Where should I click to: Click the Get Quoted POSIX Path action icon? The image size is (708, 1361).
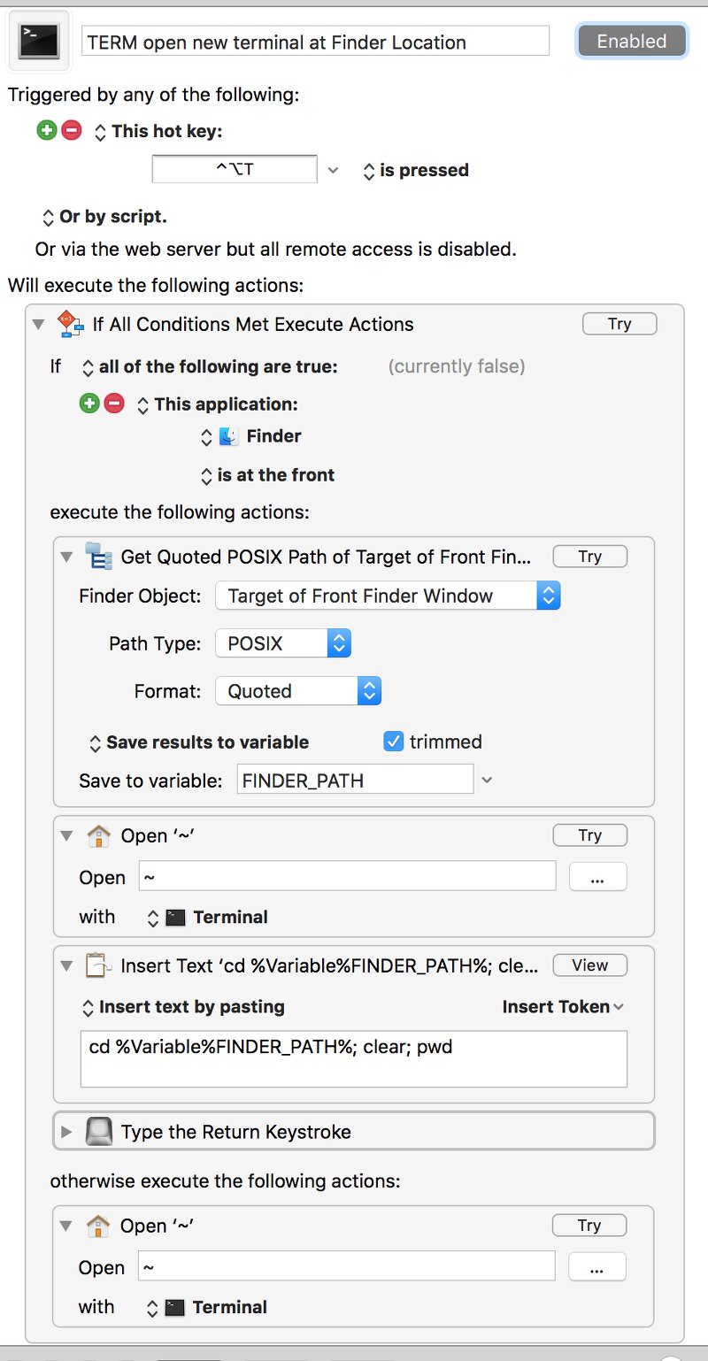(x=99, y=556)
